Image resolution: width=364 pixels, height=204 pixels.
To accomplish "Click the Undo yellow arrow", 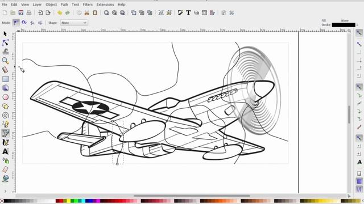I will pos(60,12).
